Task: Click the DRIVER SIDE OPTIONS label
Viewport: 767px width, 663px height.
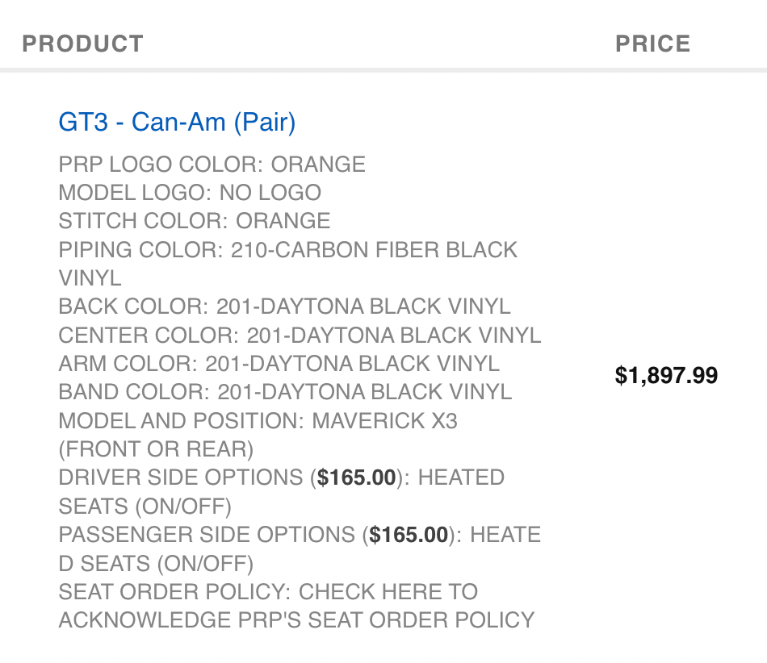Action: (x=181, y=477)
